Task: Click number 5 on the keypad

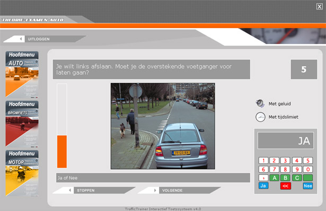Action: [x=307, y=161]
